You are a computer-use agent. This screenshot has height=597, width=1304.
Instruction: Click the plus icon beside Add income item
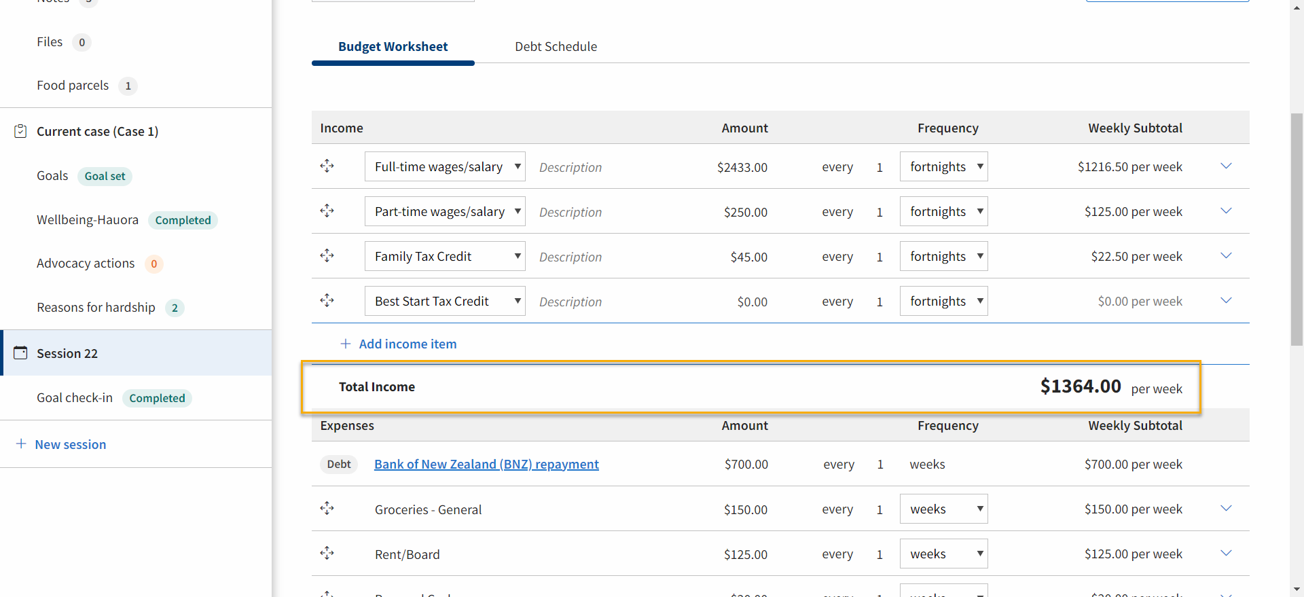tap(346, 344)
